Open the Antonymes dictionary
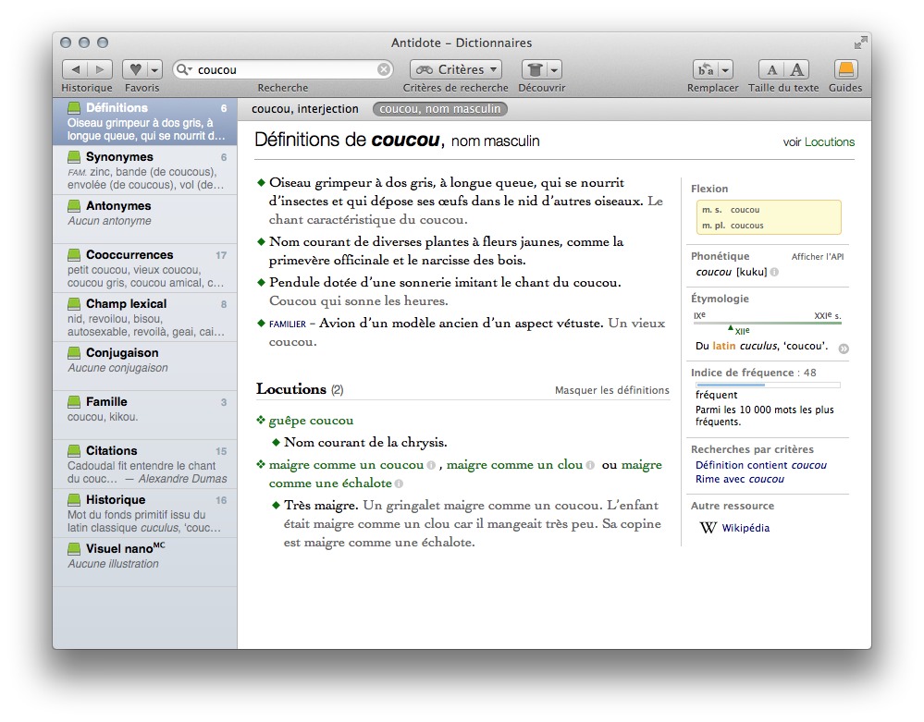This screenshot has width=924, height=722. [145, 219]
